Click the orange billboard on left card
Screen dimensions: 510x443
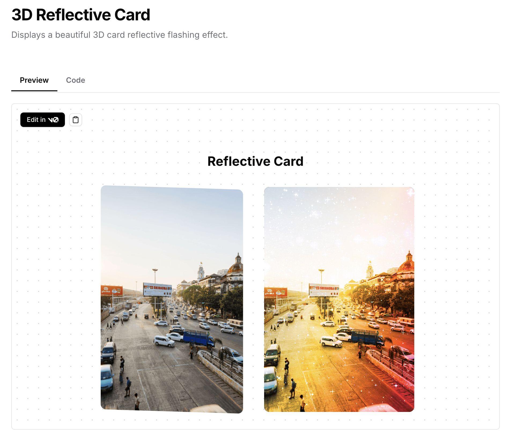click(112, 290)
